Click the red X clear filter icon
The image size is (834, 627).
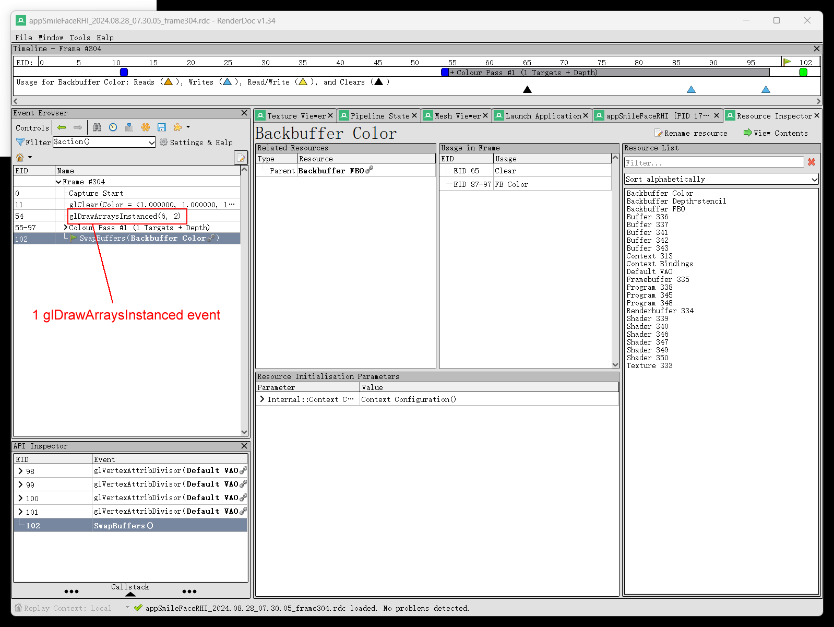(811, 162)
